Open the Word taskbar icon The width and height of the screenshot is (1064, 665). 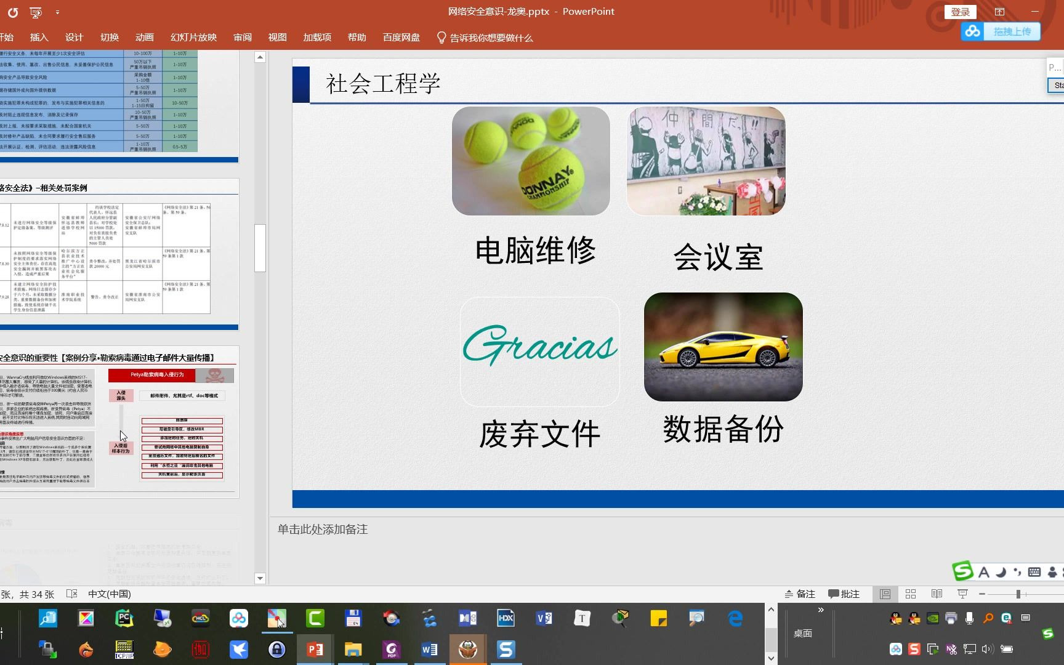[x=429, y=650]
